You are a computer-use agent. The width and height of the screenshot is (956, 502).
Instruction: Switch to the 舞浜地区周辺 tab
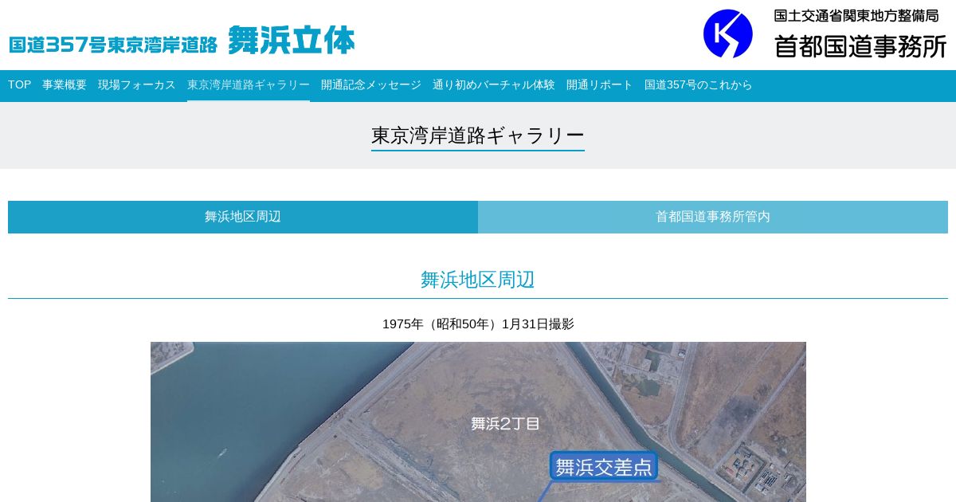(x=243, y=217)
